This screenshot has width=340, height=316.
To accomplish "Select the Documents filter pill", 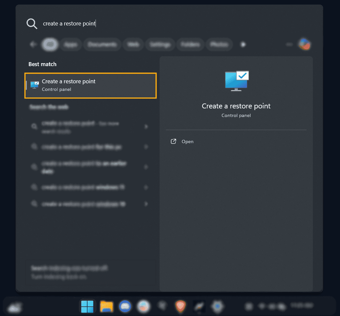I will (x=102, y=44).
